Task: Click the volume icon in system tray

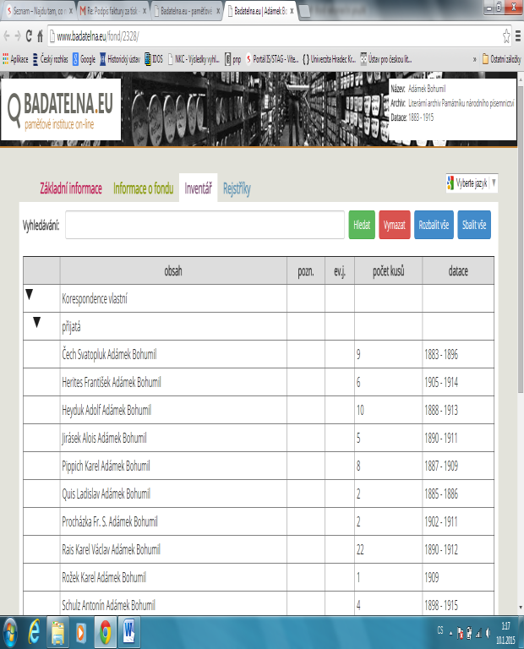Action: pos(489,632)
